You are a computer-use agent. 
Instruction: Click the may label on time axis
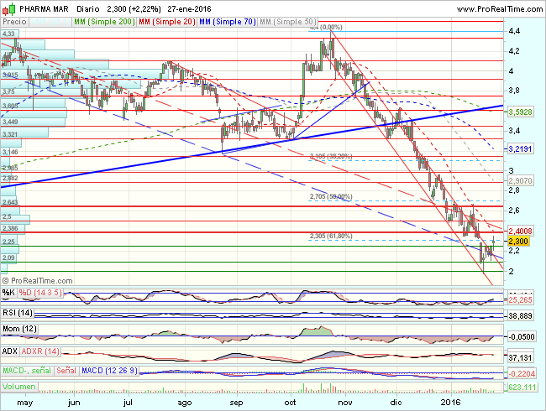click(x=25, y=403)
